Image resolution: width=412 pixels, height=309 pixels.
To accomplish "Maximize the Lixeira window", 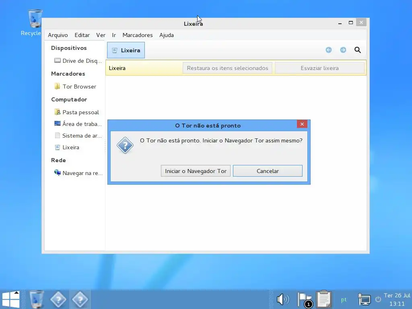I will click(x=350, y=23).
